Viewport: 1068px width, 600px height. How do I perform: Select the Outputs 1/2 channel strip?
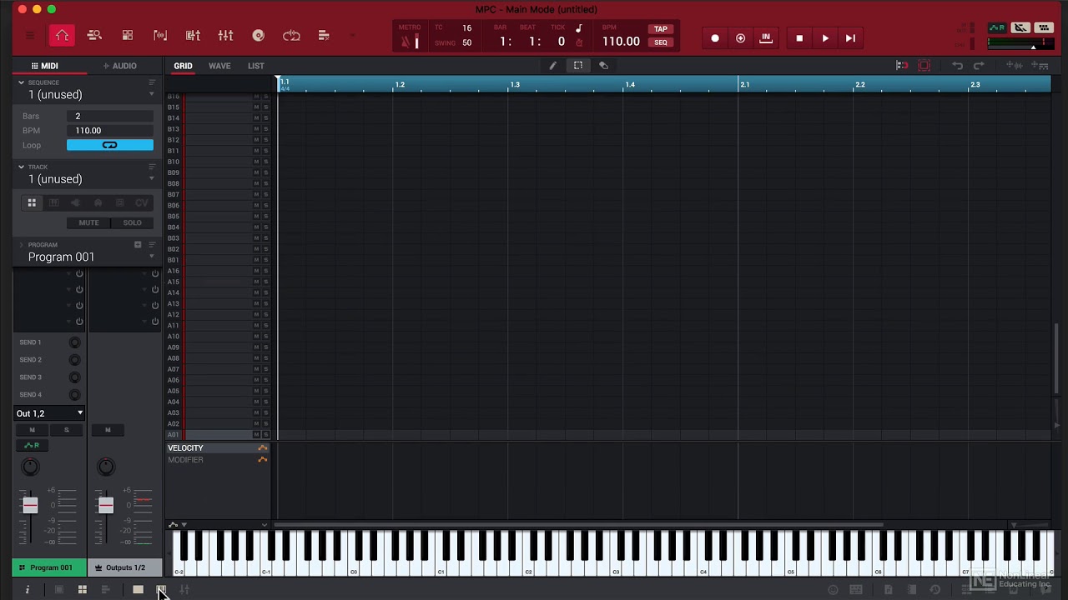(x=124, y=567)
